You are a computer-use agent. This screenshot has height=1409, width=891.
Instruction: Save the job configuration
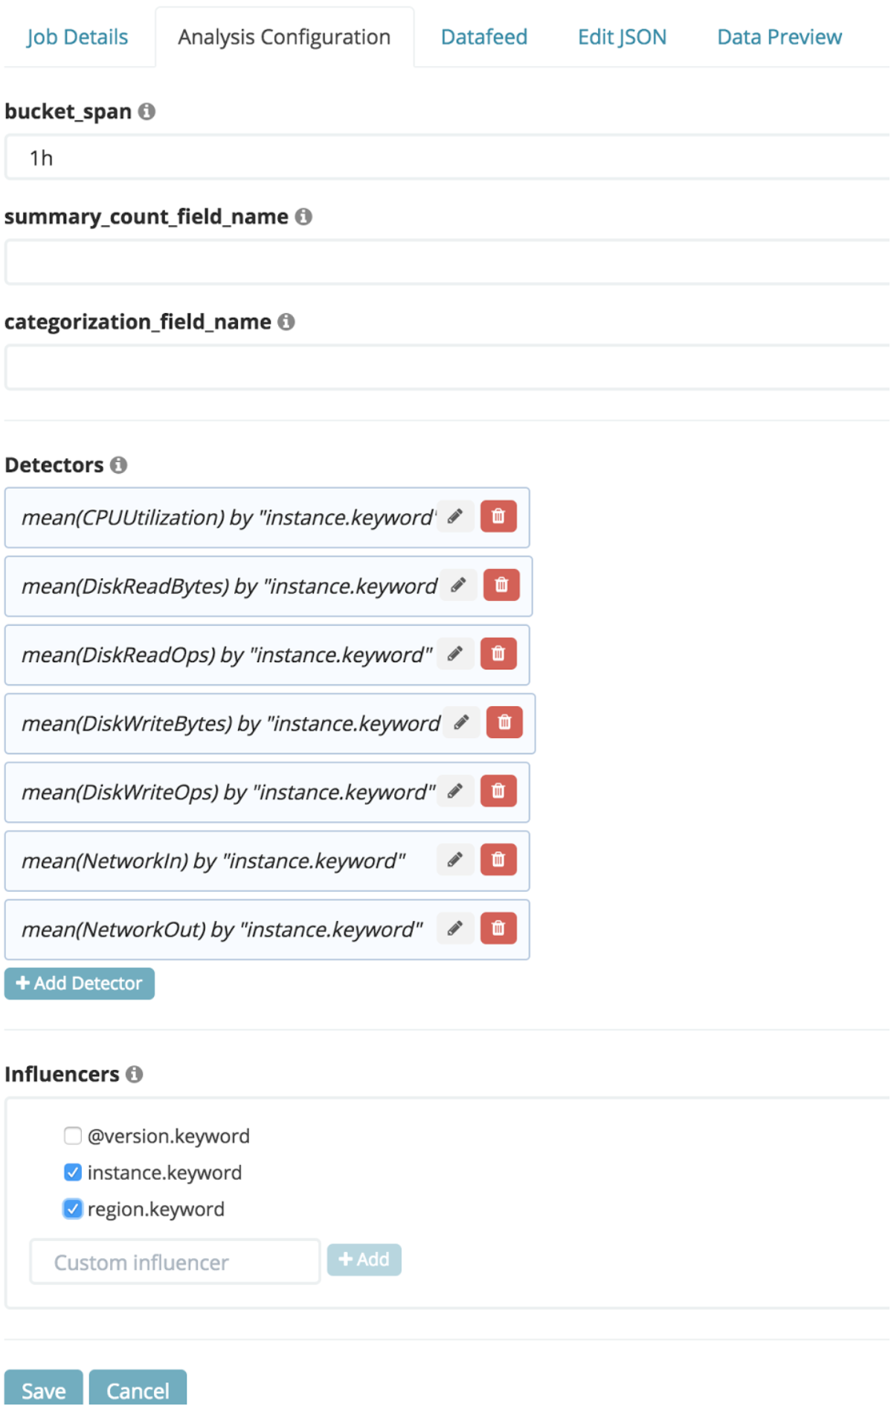click(43, 1390)
